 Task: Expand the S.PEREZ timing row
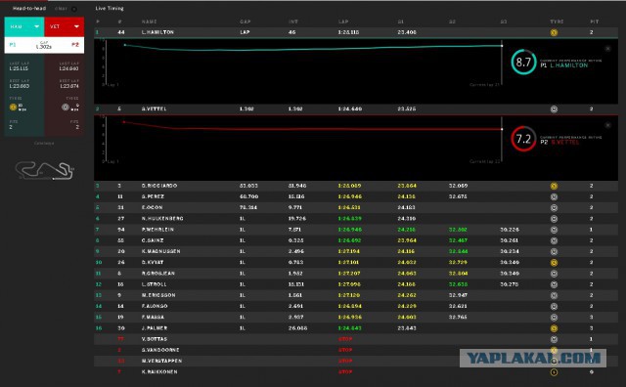[356, 196]
